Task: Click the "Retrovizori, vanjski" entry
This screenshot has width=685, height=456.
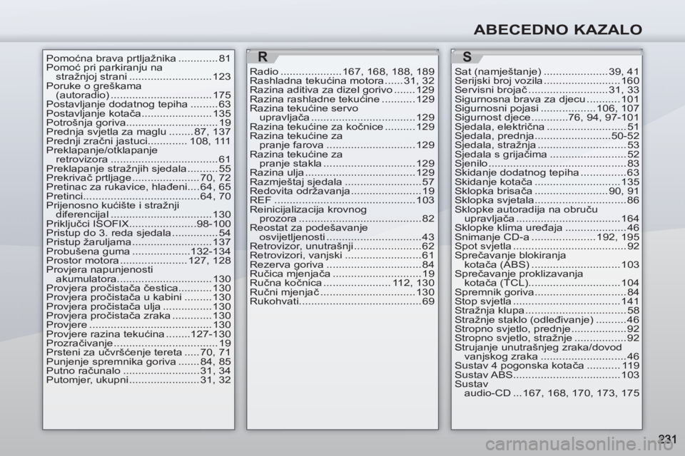Action: coord(342,256)
